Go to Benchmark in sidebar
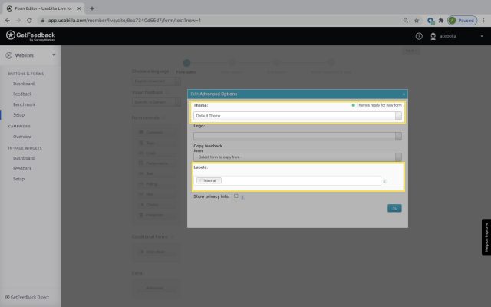The width and height of the screenshot is (491, 307). click(24, 104)
